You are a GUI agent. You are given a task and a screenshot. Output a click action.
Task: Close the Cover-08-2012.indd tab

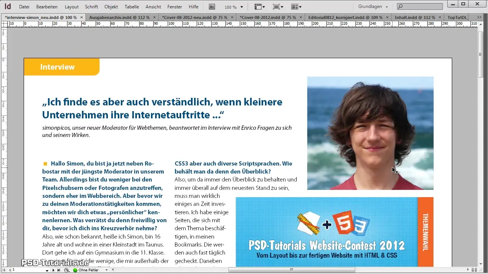tap(301, 18)
